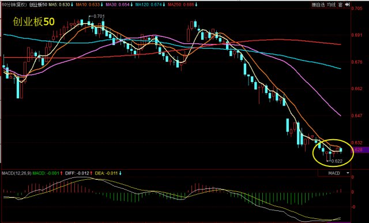Click the arrow-to-bar collapse panel icon
This screenshot has width=369, height=223.
coord(347,5)
